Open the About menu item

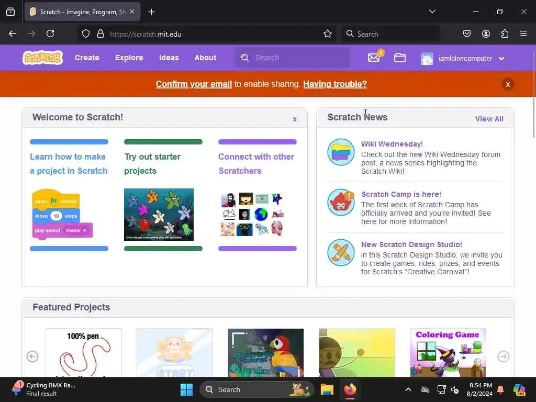[x=205, y=58]
